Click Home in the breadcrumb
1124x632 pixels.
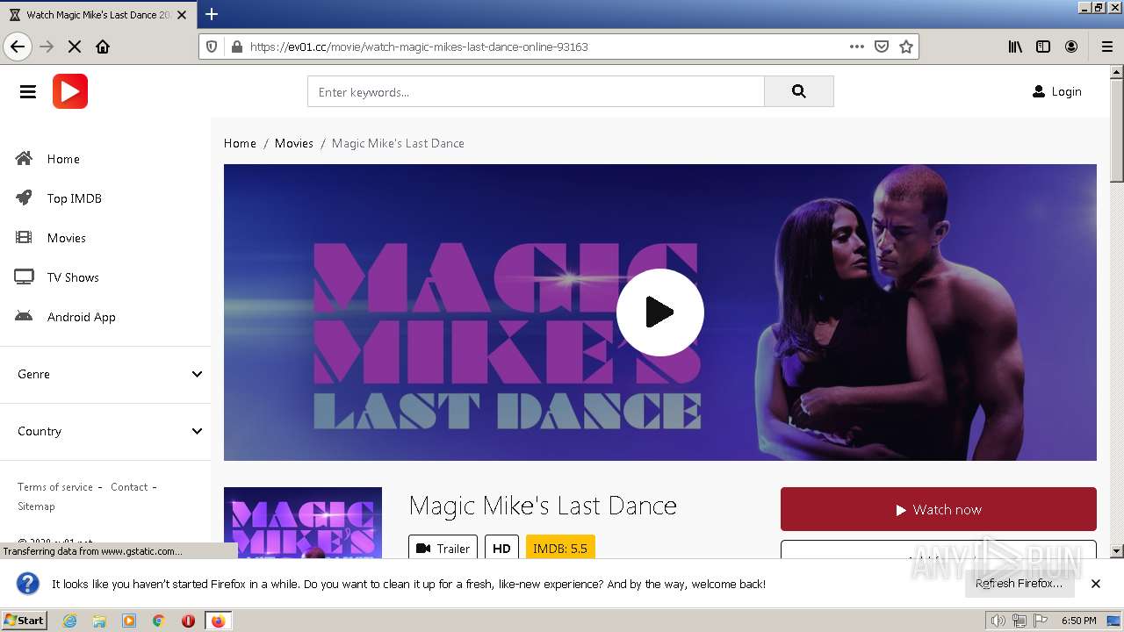tap(240, 143)
